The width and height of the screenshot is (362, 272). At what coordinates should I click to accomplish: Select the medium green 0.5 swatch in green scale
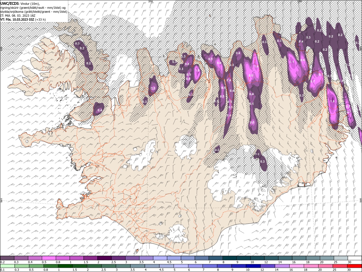pos(36,266)
